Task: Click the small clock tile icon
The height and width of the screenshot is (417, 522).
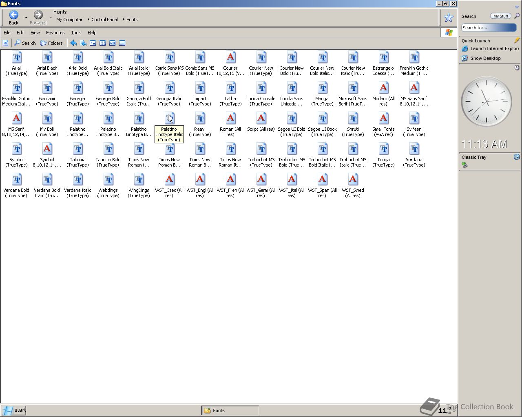Action: 517,68
